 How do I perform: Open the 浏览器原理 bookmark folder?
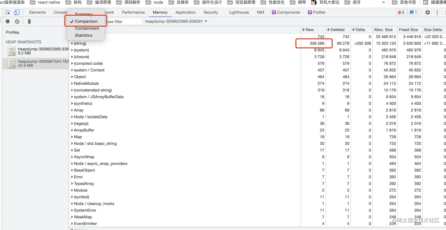(241, 2)
